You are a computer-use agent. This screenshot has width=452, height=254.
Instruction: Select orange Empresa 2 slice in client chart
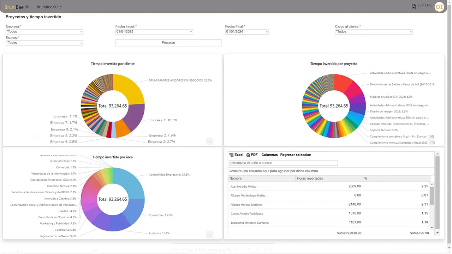[x=122, y=128]
